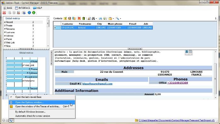Click the edit contact icon in Contacts toolbar
The image size is (220, 124).
[69, 18]
